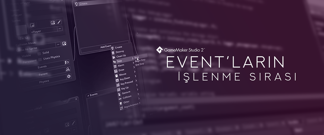
Task: Click the Clean Up broom icon
Action: pos(114,57)
